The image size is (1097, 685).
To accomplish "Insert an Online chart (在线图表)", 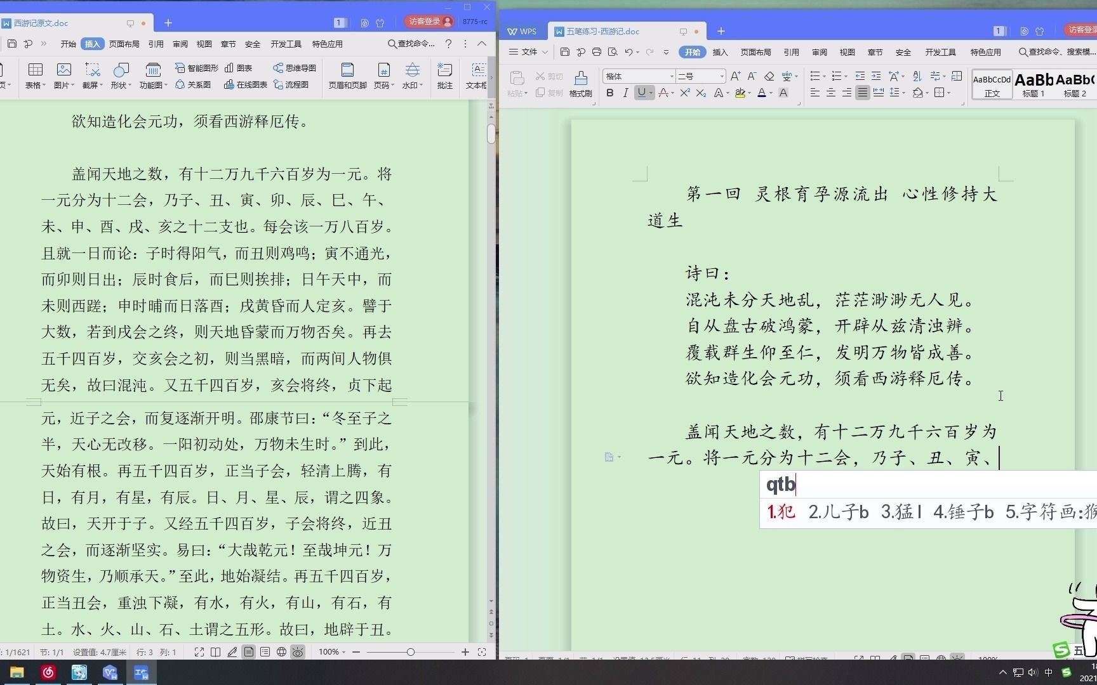I will coord(246,84).
